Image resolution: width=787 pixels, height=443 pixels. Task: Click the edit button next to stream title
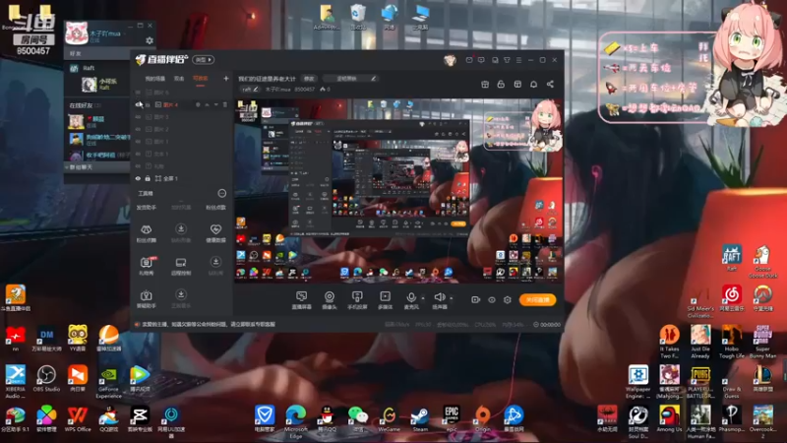309,79
